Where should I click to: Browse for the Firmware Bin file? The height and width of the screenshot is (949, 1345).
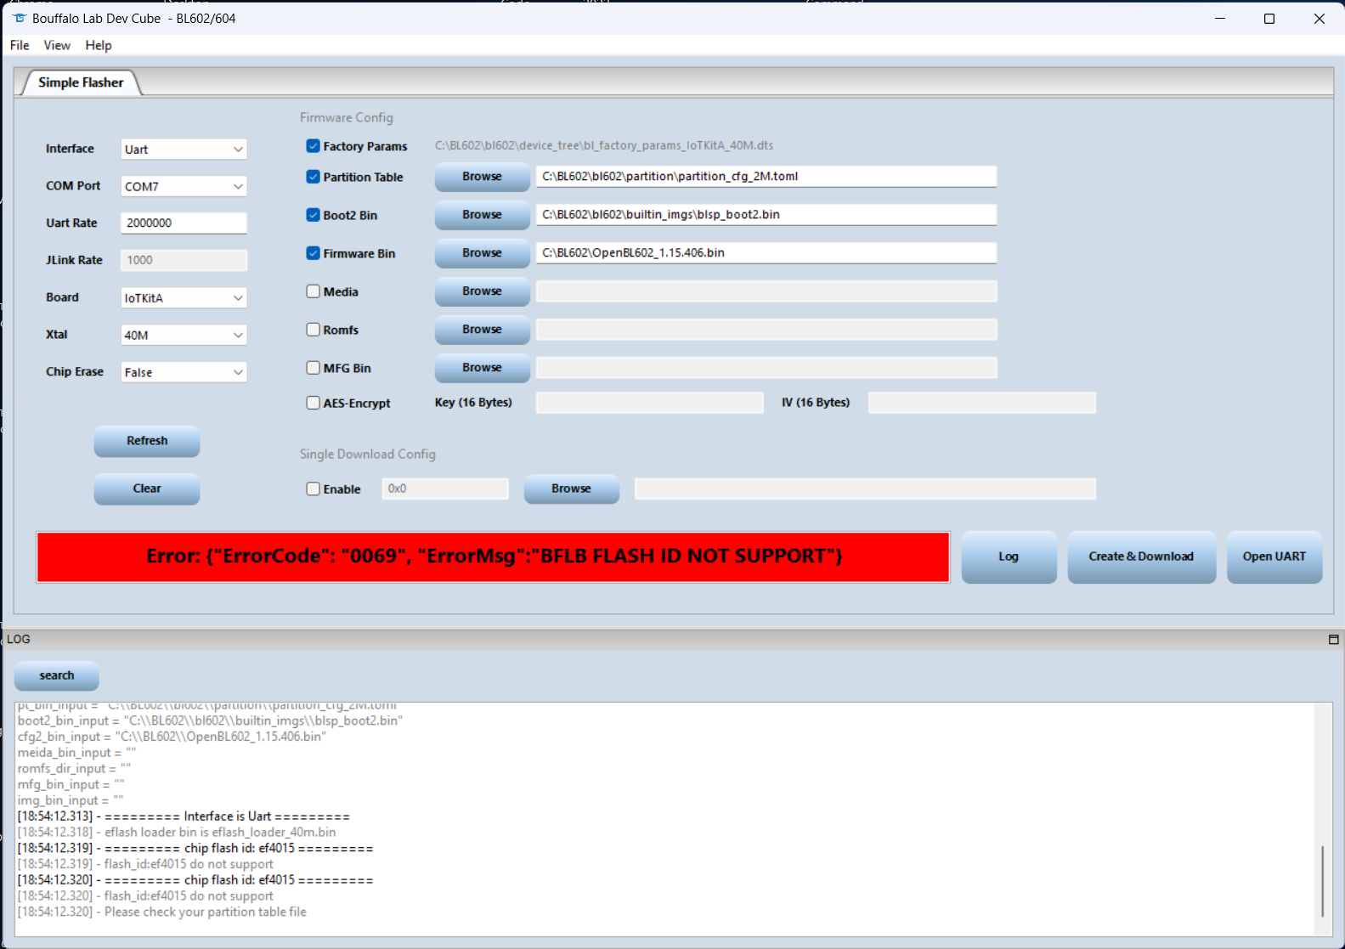(482, 253)
